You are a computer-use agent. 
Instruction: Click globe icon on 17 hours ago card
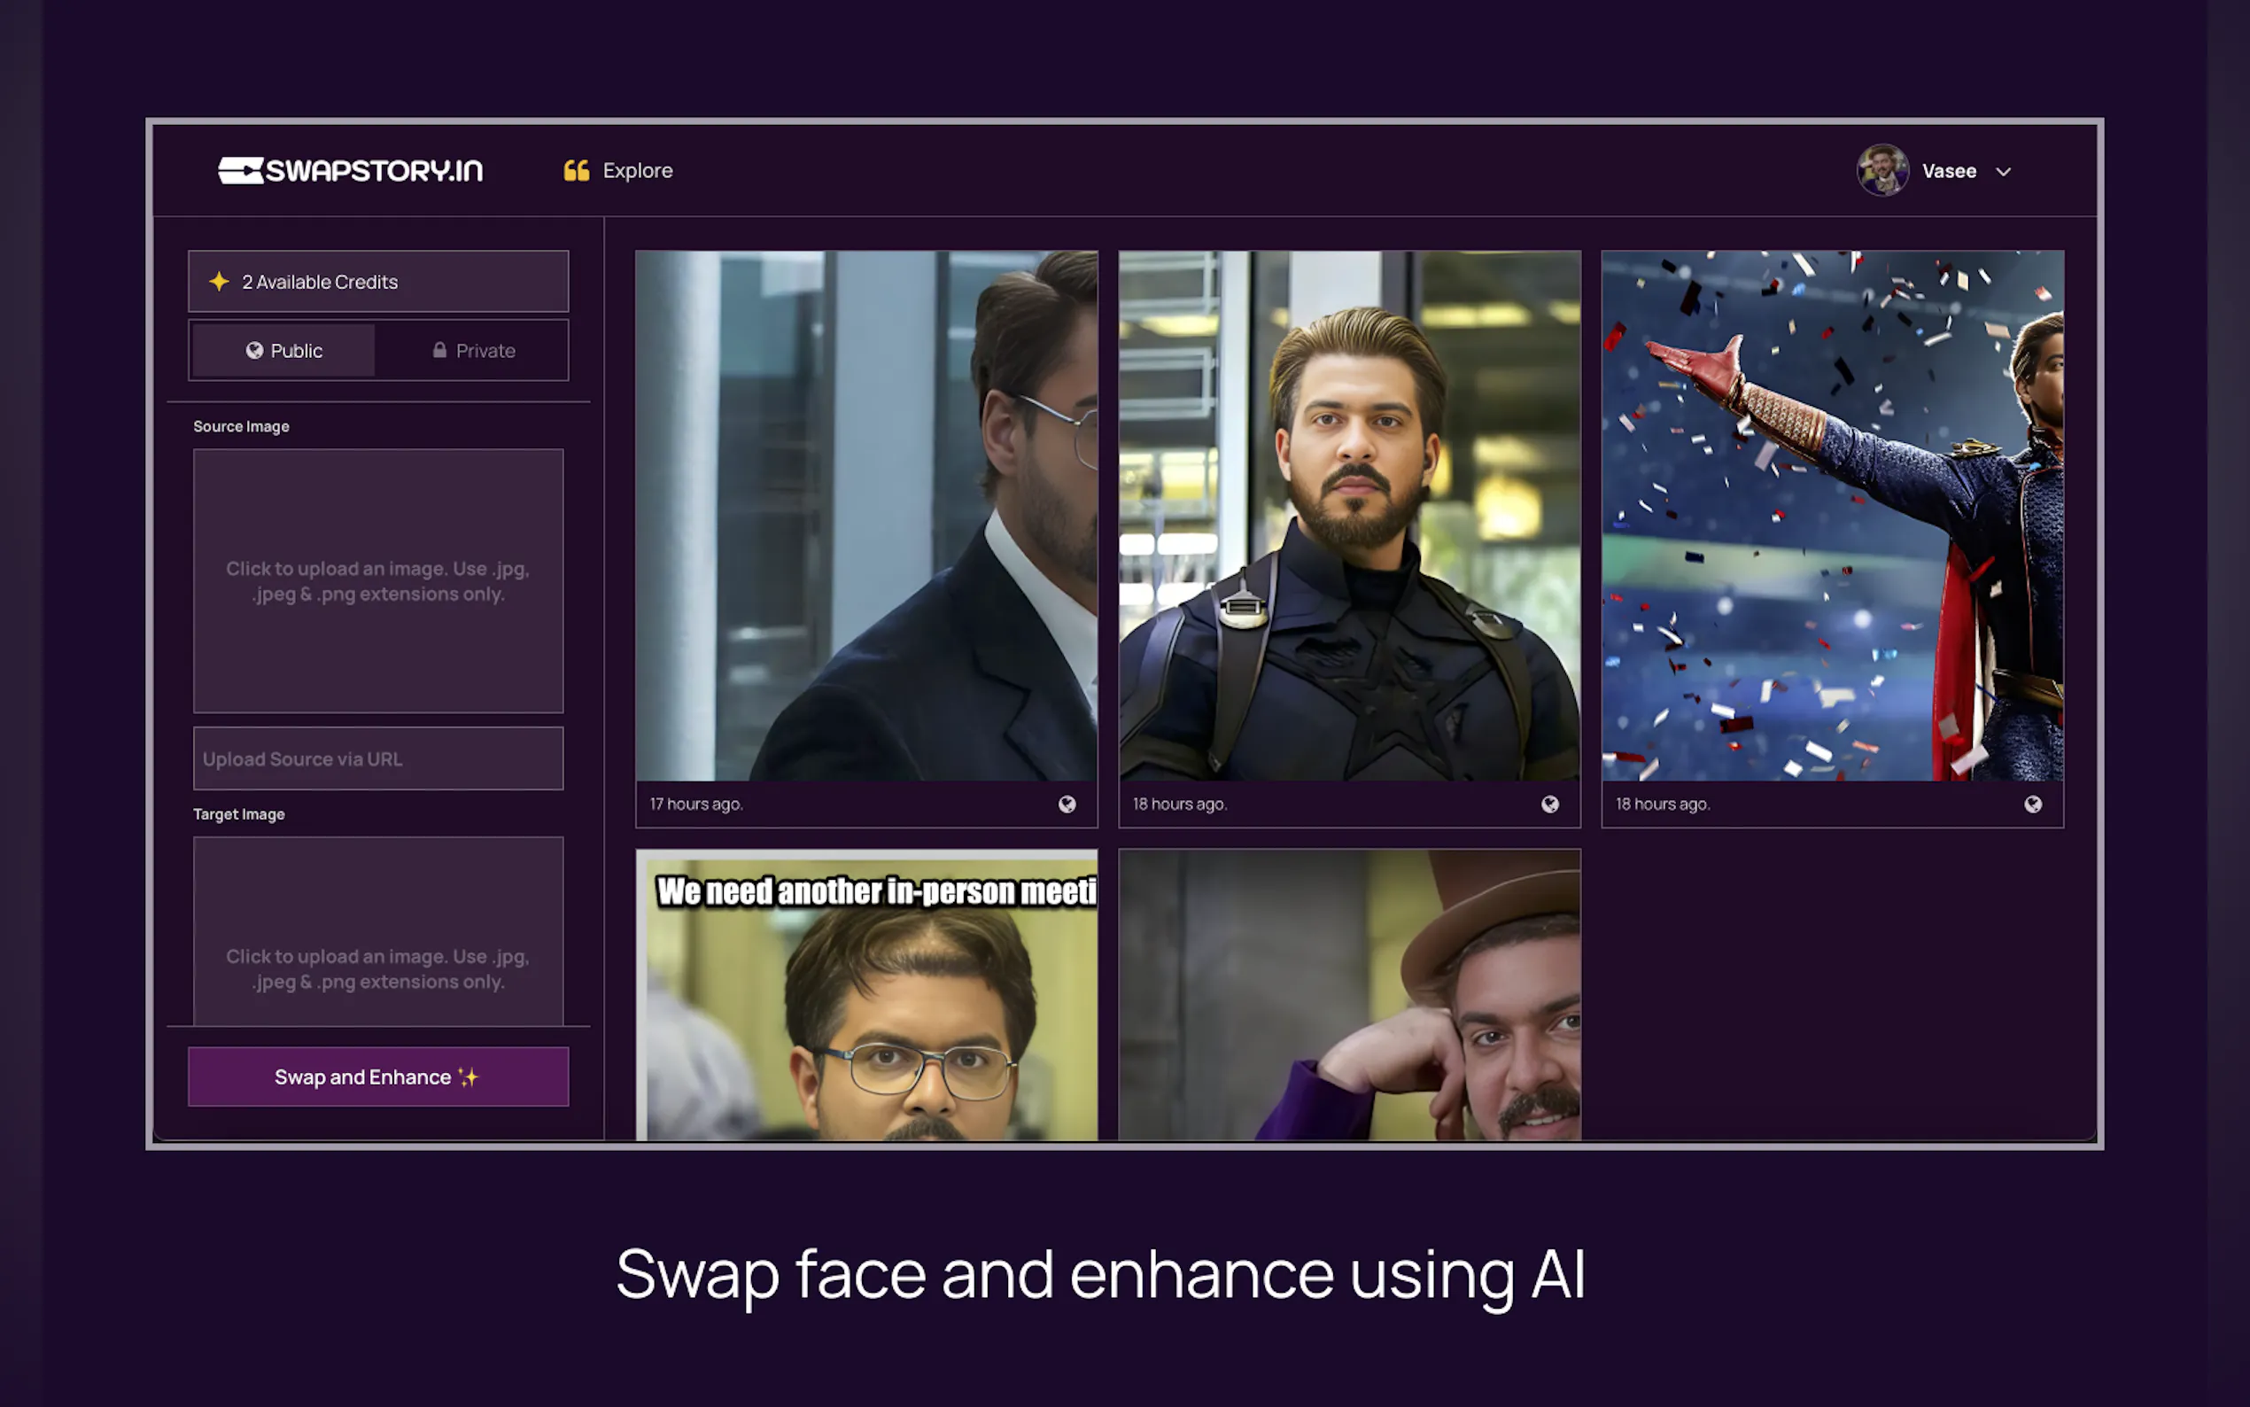(x=1067, y=804)
